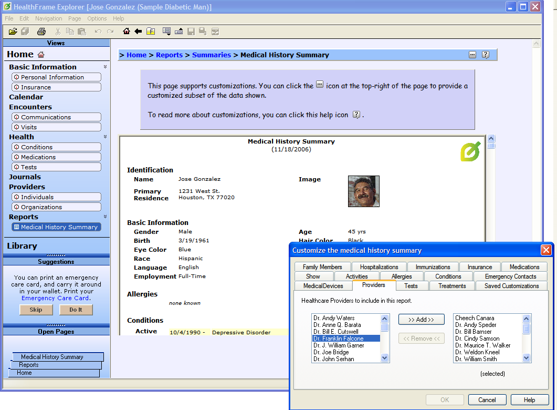Open Personal Information in sidebar
The width and height of the screenshot is (557, 410).
tap(57, 77)
